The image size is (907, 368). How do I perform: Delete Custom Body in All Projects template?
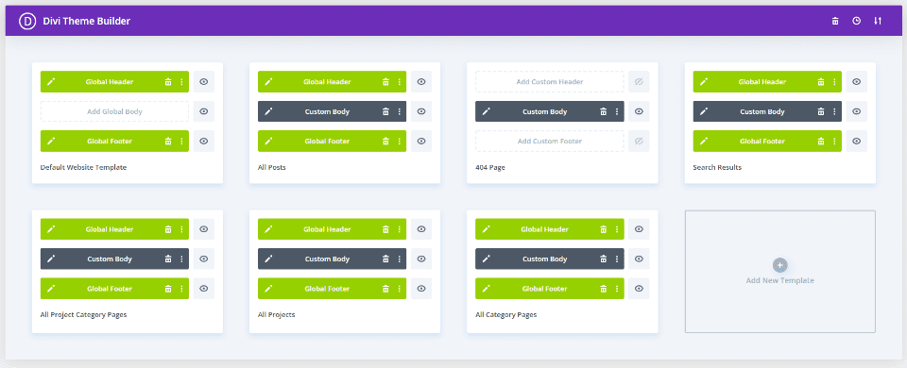coord(385,259)
